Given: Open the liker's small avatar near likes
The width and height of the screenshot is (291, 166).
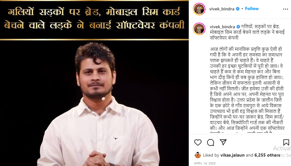Looking at the screenshot, I should [198, 155].
